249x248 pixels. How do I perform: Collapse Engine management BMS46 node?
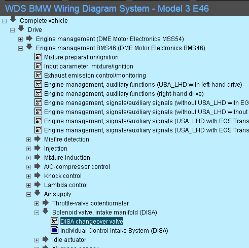(x=21, y=49)
